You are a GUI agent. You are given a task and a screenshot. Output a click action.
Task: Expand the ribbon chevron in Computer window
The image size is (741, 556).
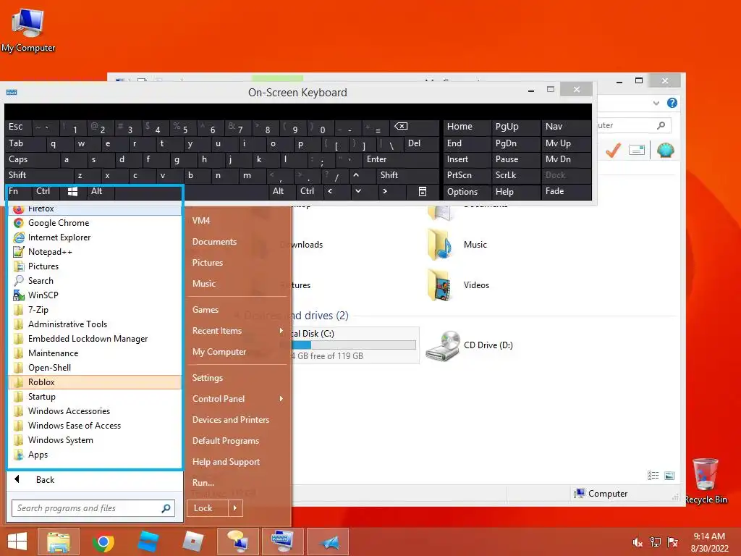tap(656, 103)
